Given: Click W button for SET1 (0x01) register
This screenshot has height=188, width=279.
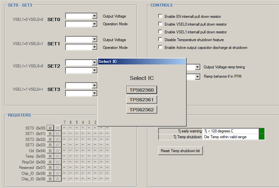Looking at the screenshot, I should pos(58,133).
